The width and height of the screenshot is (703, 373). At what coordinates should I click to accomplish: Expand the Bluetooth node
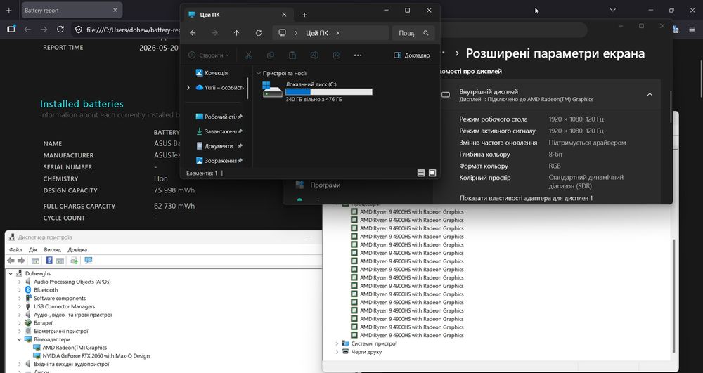(19, 289)
